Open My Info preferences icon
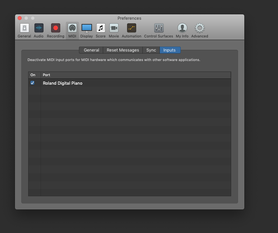The width and height of the screenshot is (278, 233). [182, 28]
